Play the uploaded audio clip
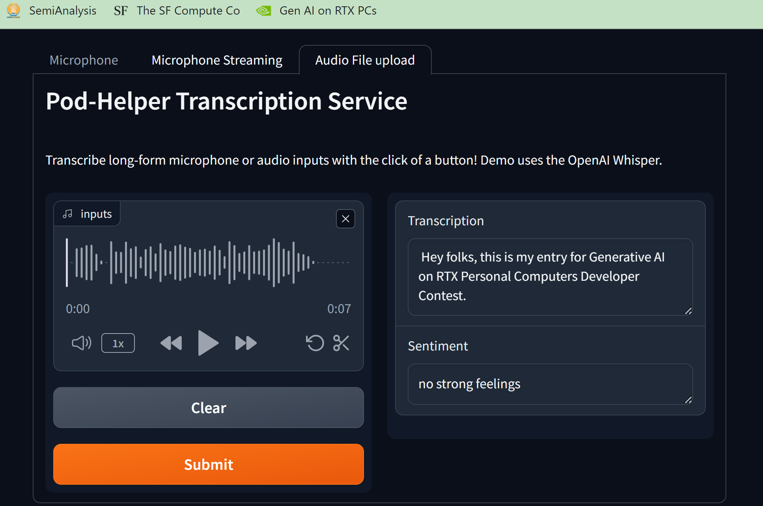The width and height of the screenshot is (763, 506). (207, 343)
